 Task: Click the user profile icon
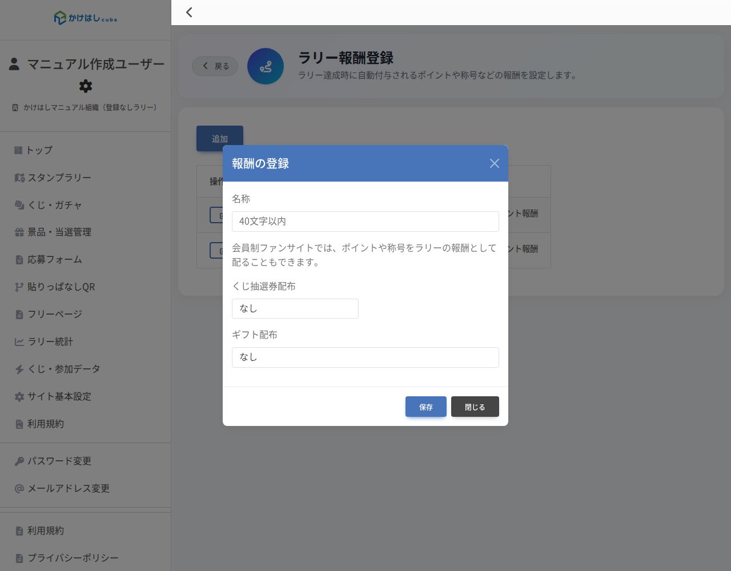(14, 64)
